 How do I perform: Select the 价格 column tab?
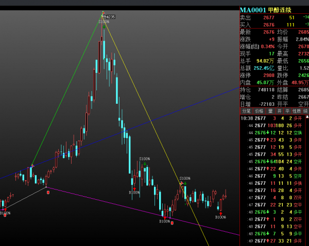tap(258, 111)
